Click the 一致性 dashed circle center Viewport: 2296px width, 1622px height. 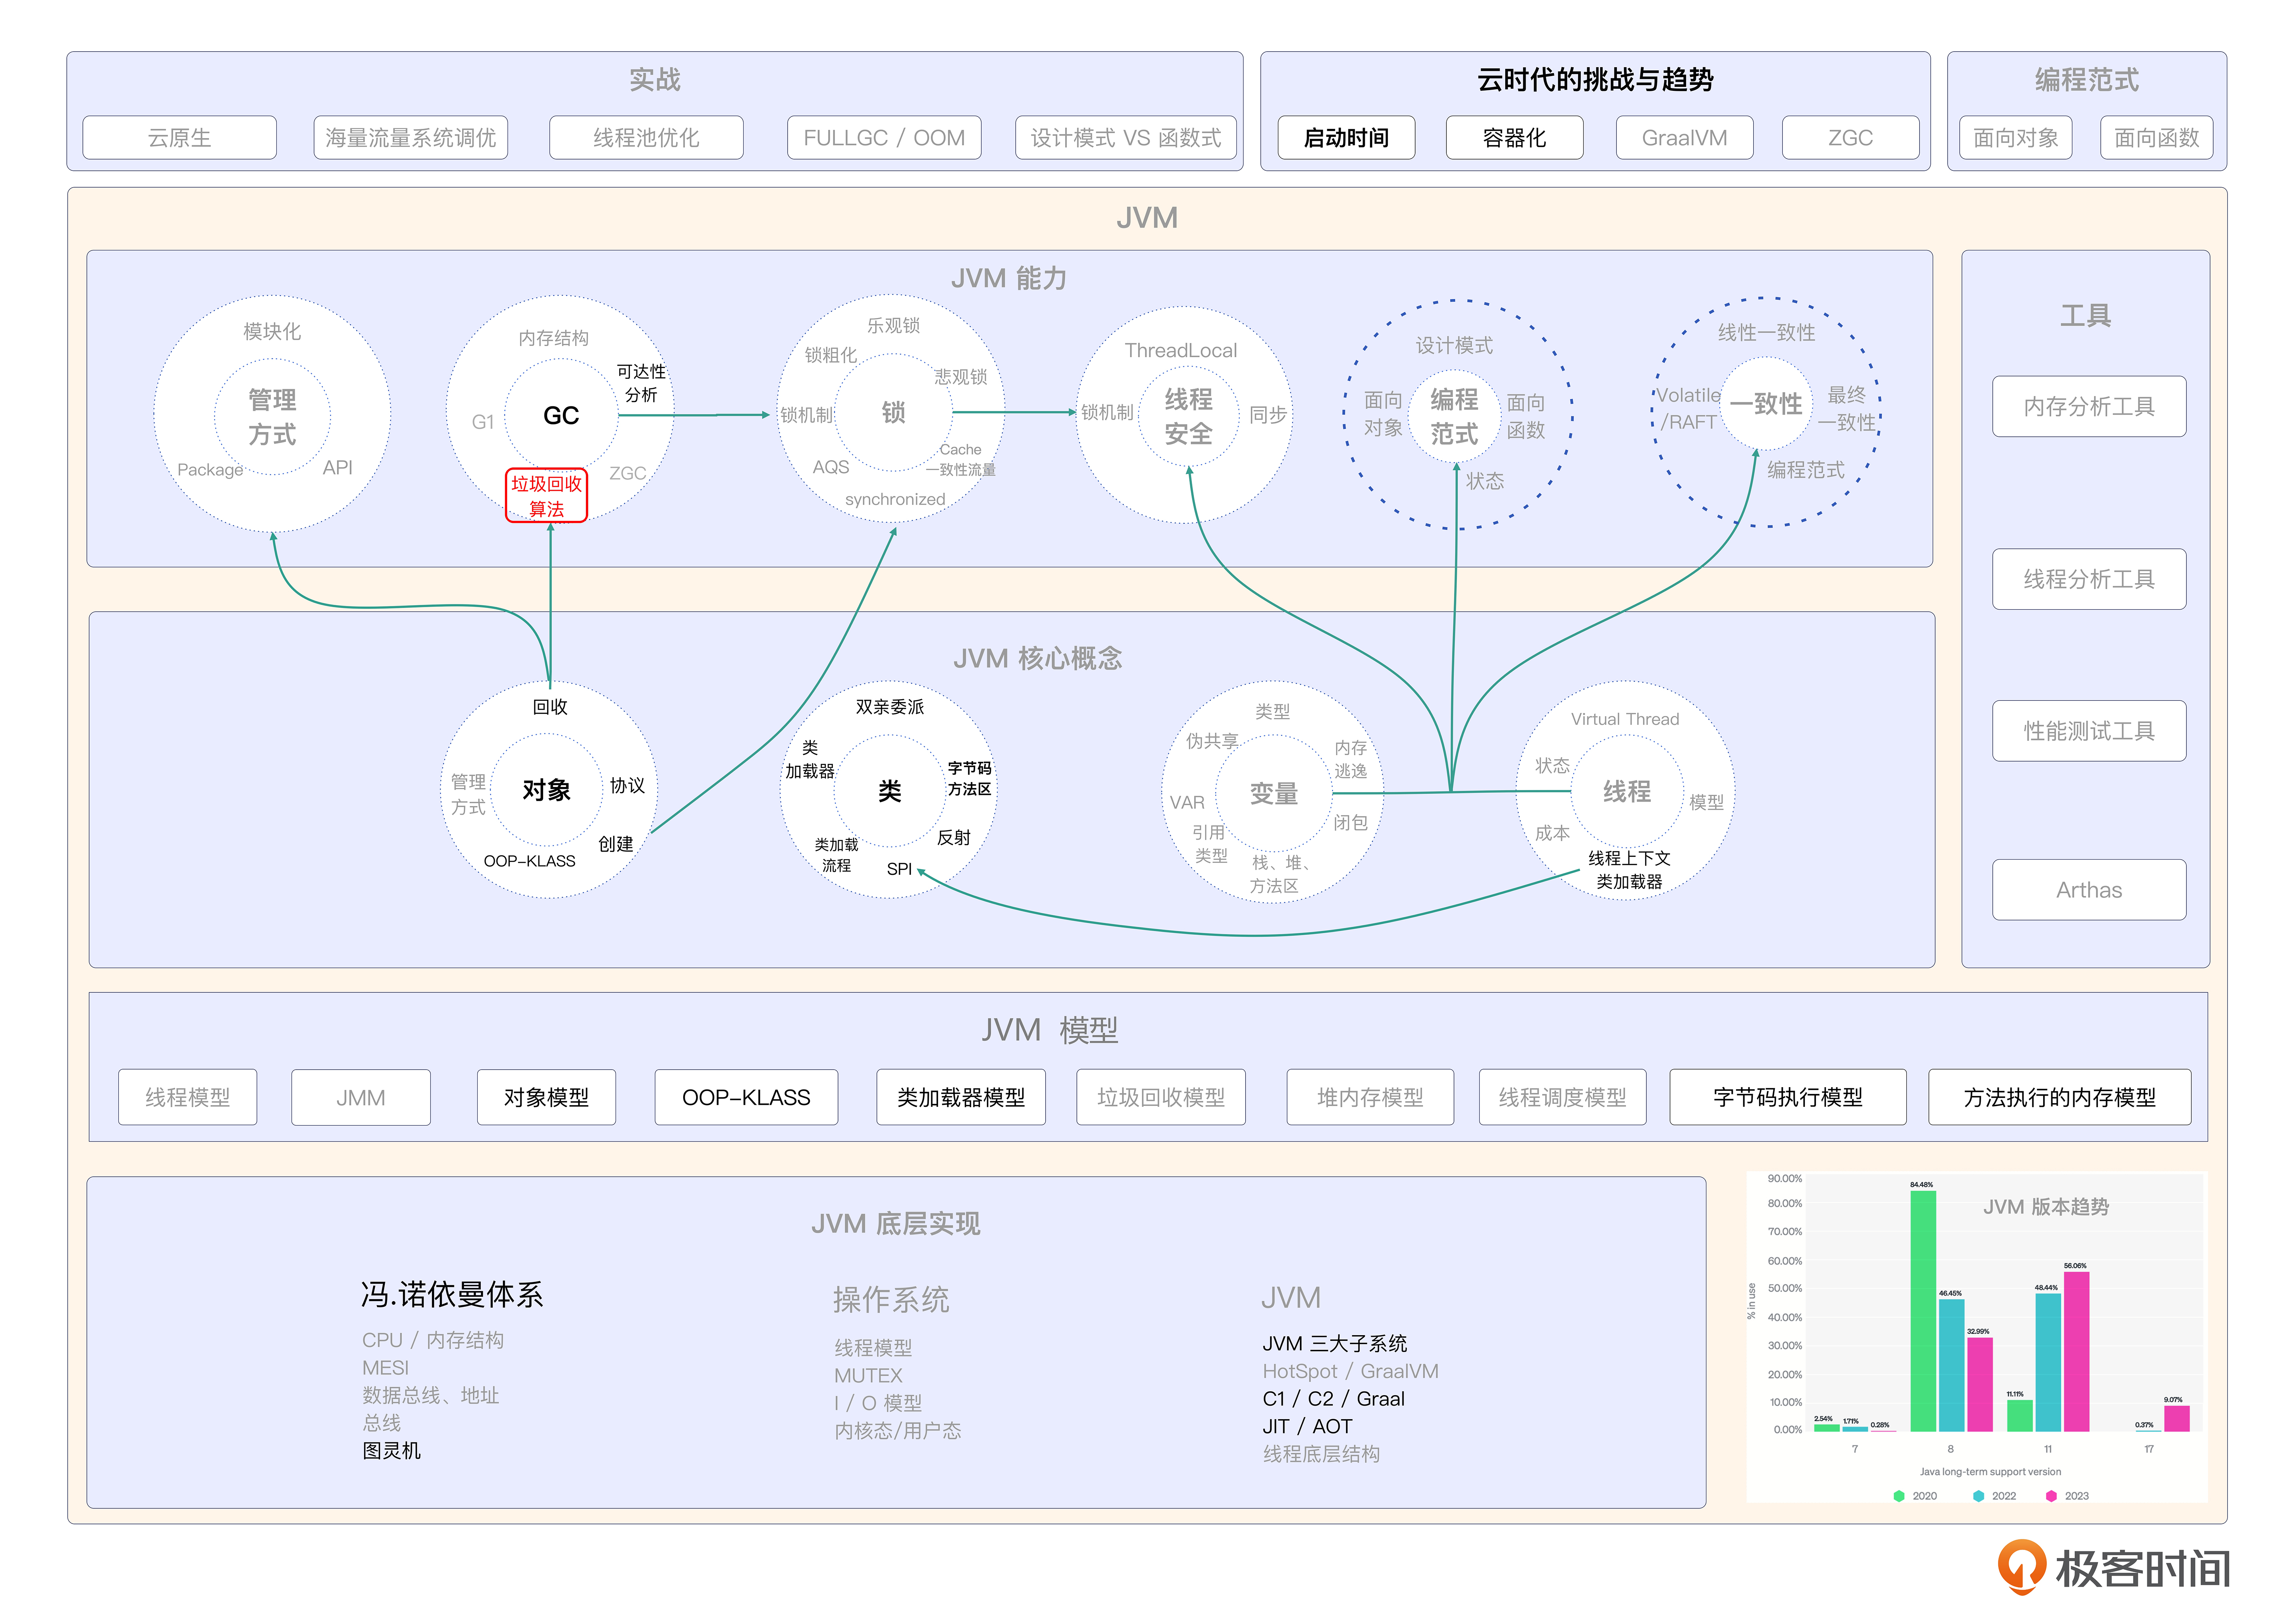click(x=1766, y=404)
